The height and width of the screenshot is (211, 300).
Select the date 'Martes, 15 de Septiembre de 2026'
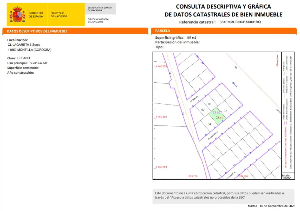click(x=271, y=206)
